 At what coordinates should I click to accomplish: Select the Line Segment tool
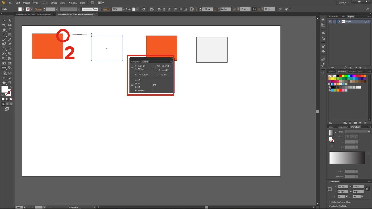coord(4,35)
